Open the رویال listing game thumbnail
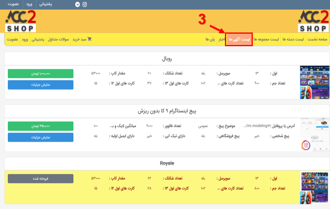Screen dimensions: 330x209 [x=314, y=82]
